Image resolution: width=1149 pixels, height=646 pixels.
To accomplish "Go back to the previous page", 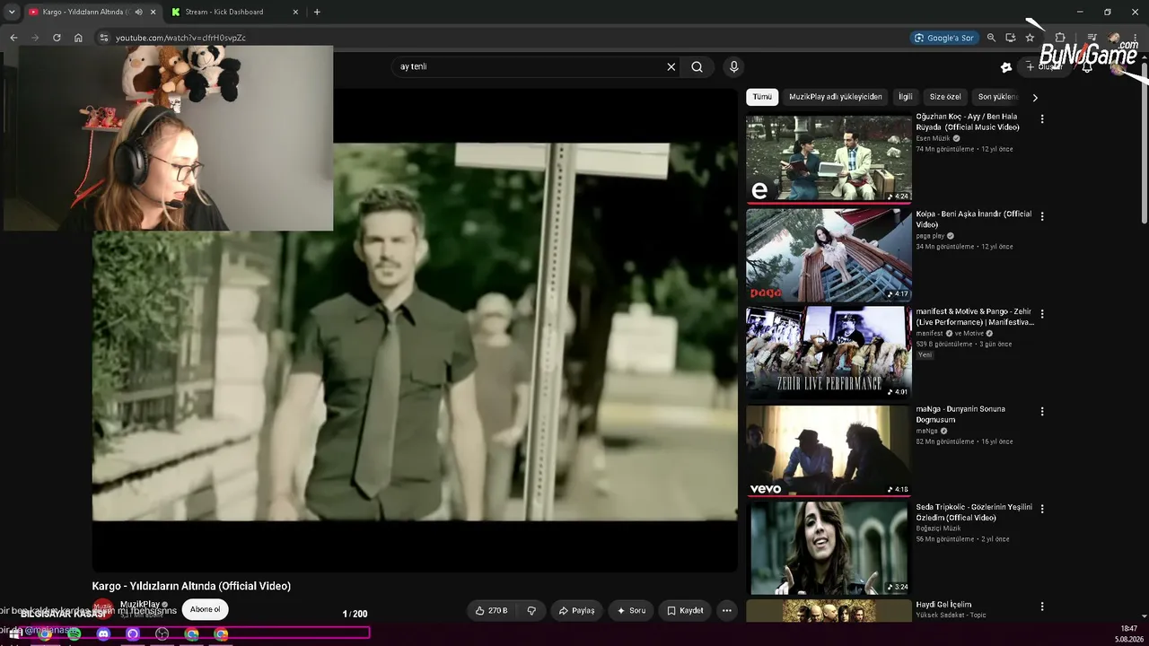I will 13,38.
